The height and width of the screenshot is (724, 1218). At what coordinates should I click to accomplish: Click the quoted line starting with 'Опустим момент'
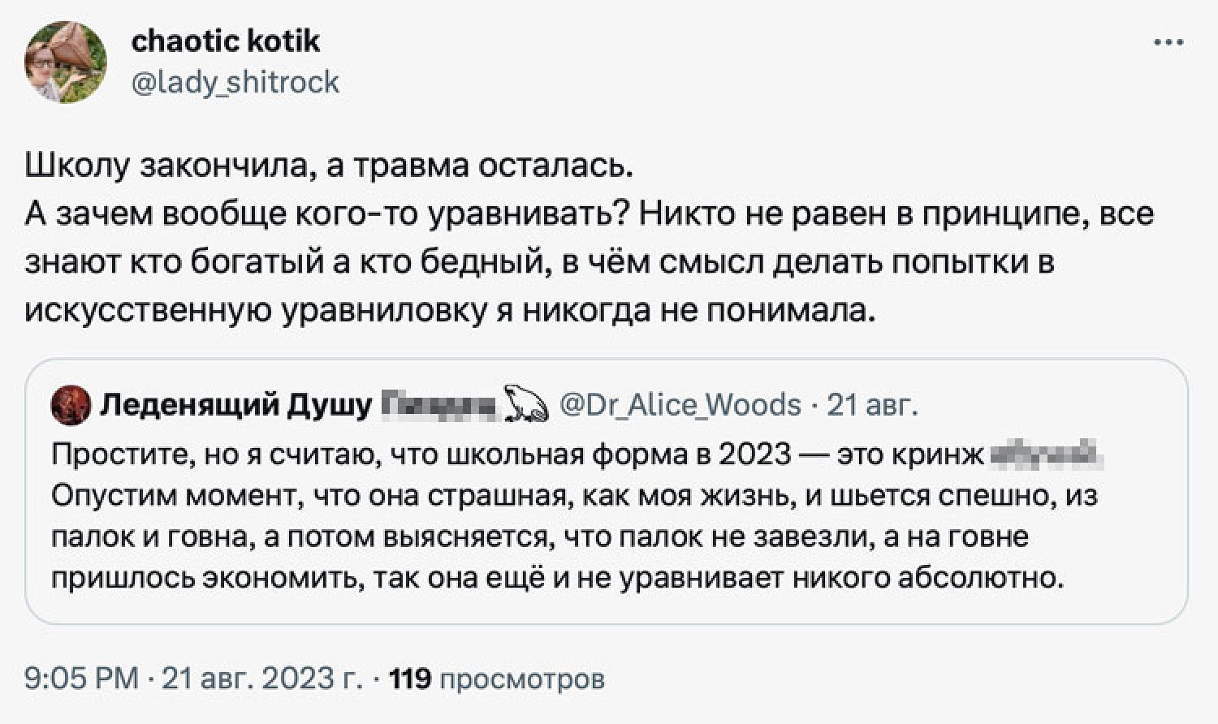coord(573,495)
